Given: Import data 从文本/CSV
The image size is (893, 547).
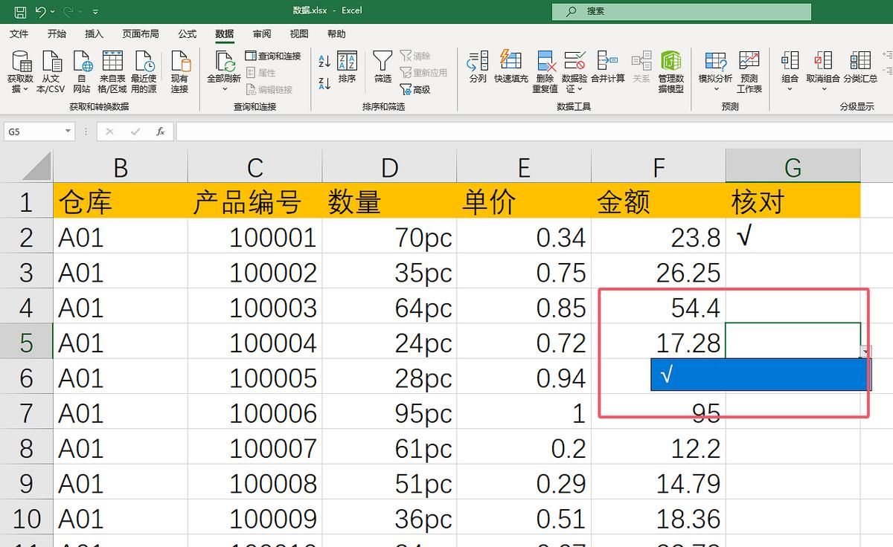Looking at the screenshot, I should coord(52,71).
